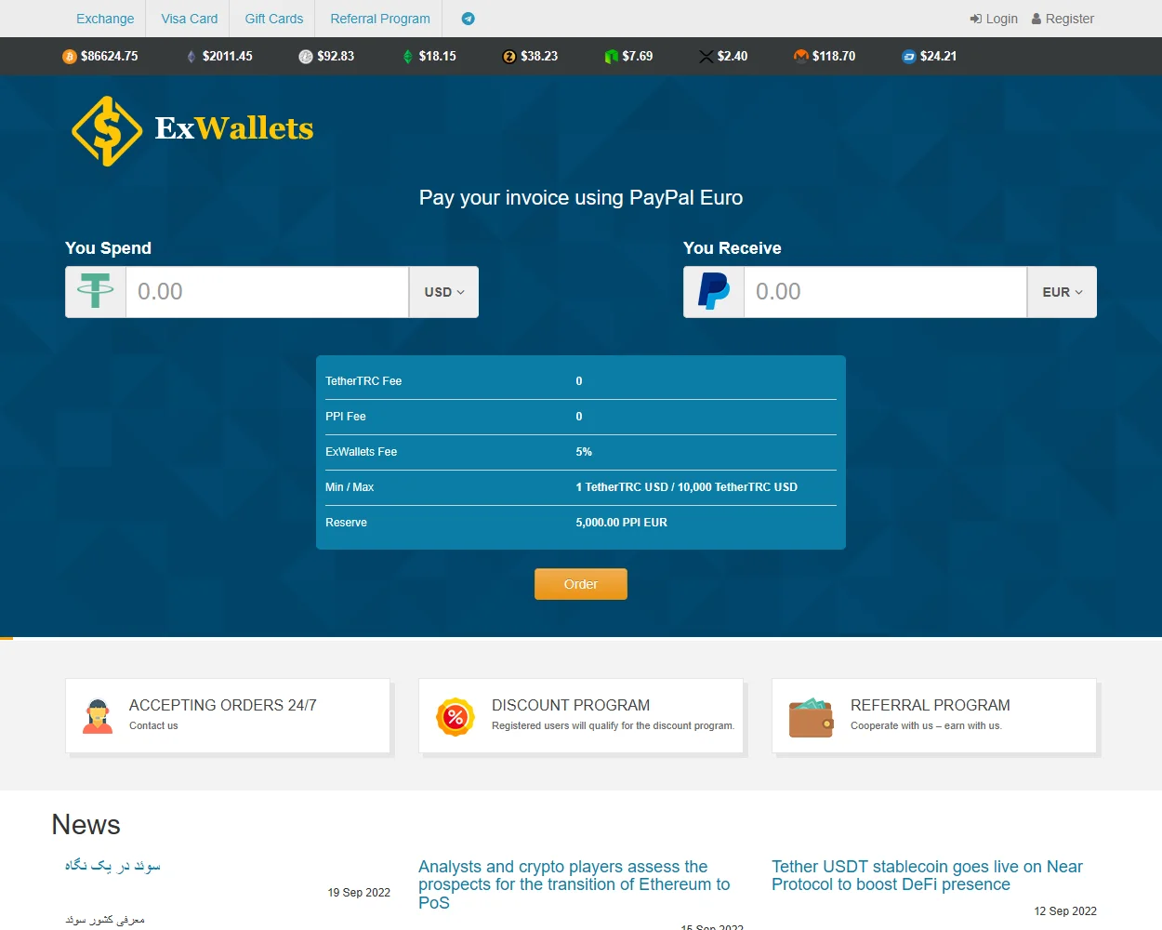Click the Register link
This screenshot has height=930, width=1162.
1063,19
